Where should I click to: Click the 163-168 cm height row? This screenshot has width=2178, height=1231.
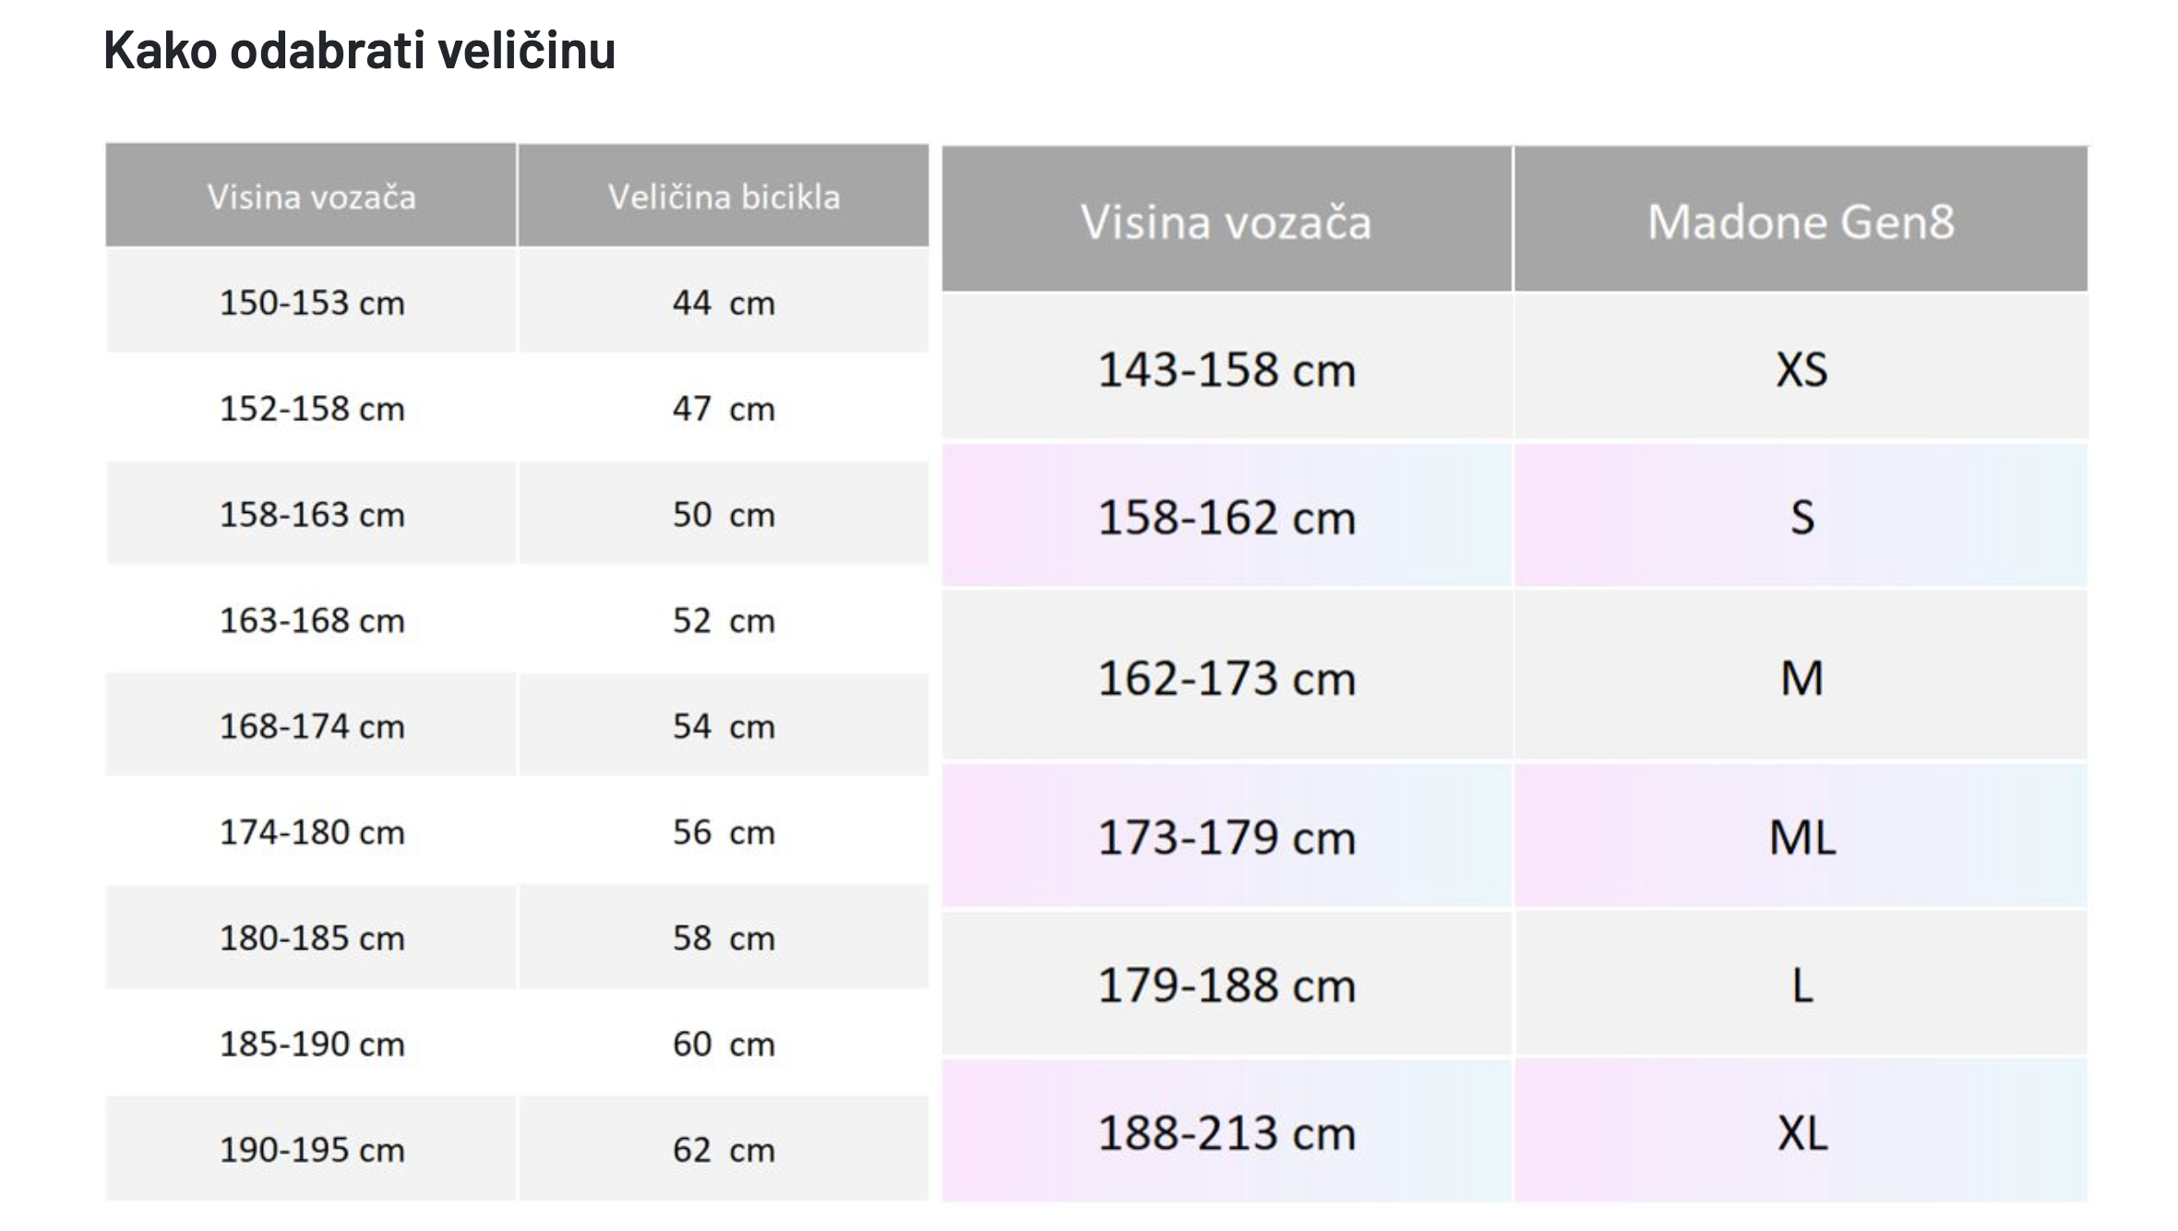pos(517,620)
